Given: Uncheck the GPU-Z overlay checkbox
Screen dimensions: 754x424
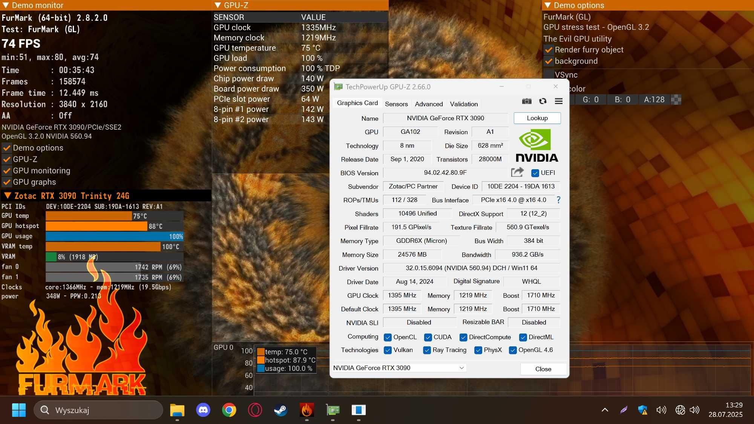Looking at the screenshot, I should [7, 159].
